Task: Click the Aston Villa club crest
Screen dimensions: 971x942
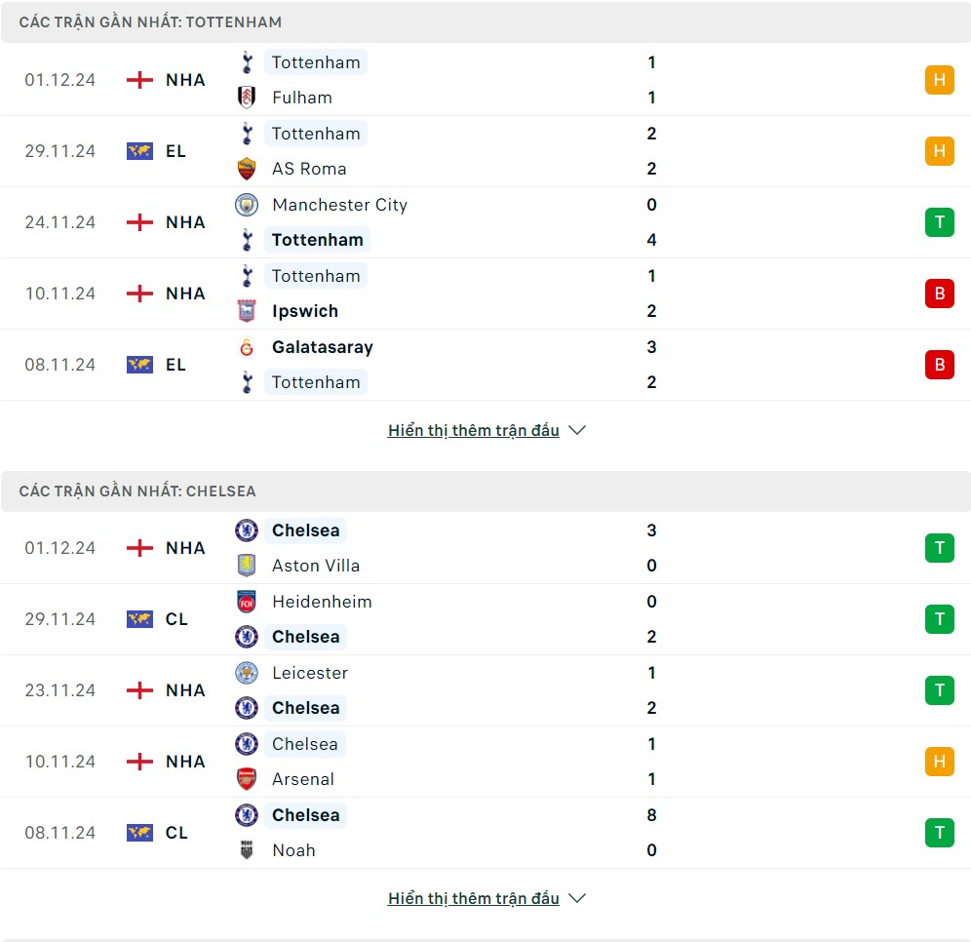Action: pos(247,566)
